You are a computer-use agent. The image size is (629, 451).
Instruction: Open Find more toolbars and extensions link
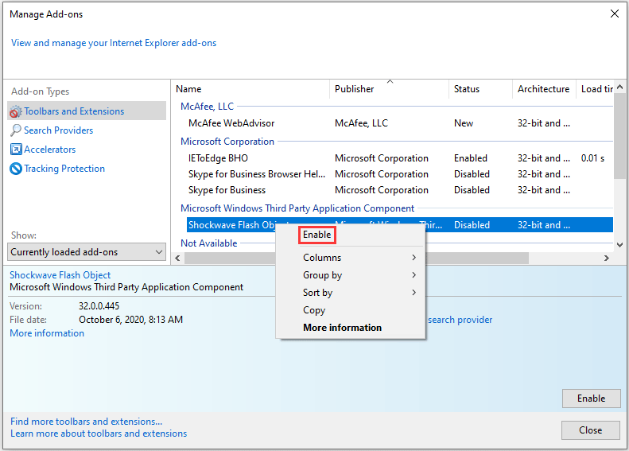pos(86,422)
